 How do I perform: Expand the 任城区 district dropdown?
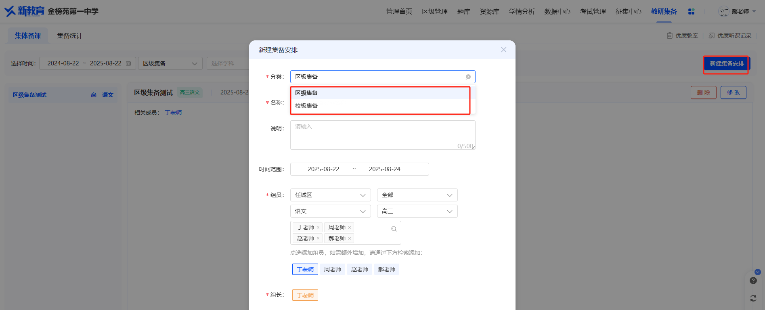[330, 195]
